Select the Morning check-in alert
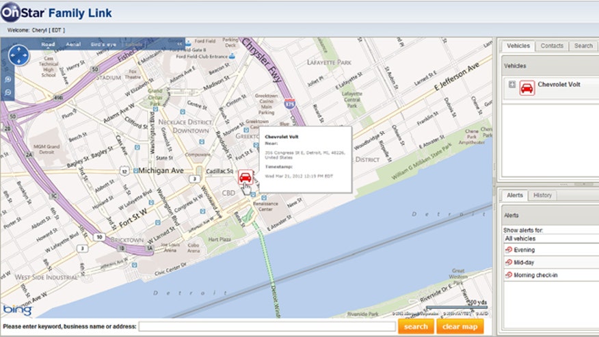This screenshot has width=599, height=337. point(551,275)
